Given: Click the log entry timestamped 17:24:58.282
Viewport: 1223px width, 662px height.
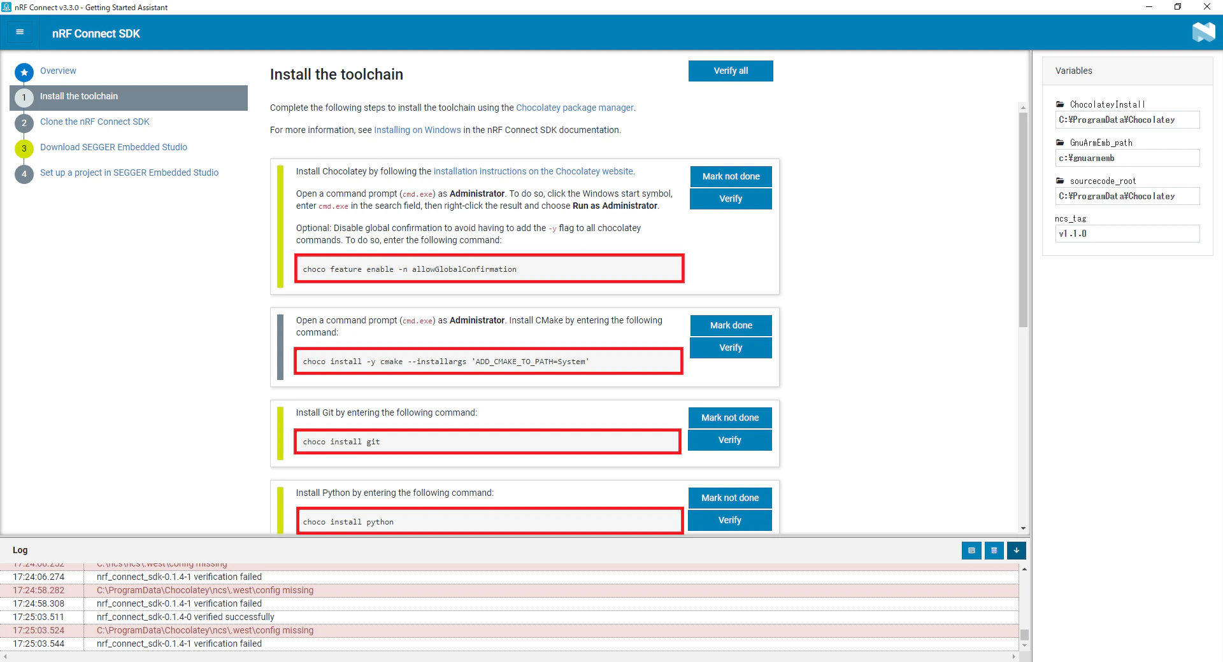Looking at the screenshot, I should click(x=510, y=590).
